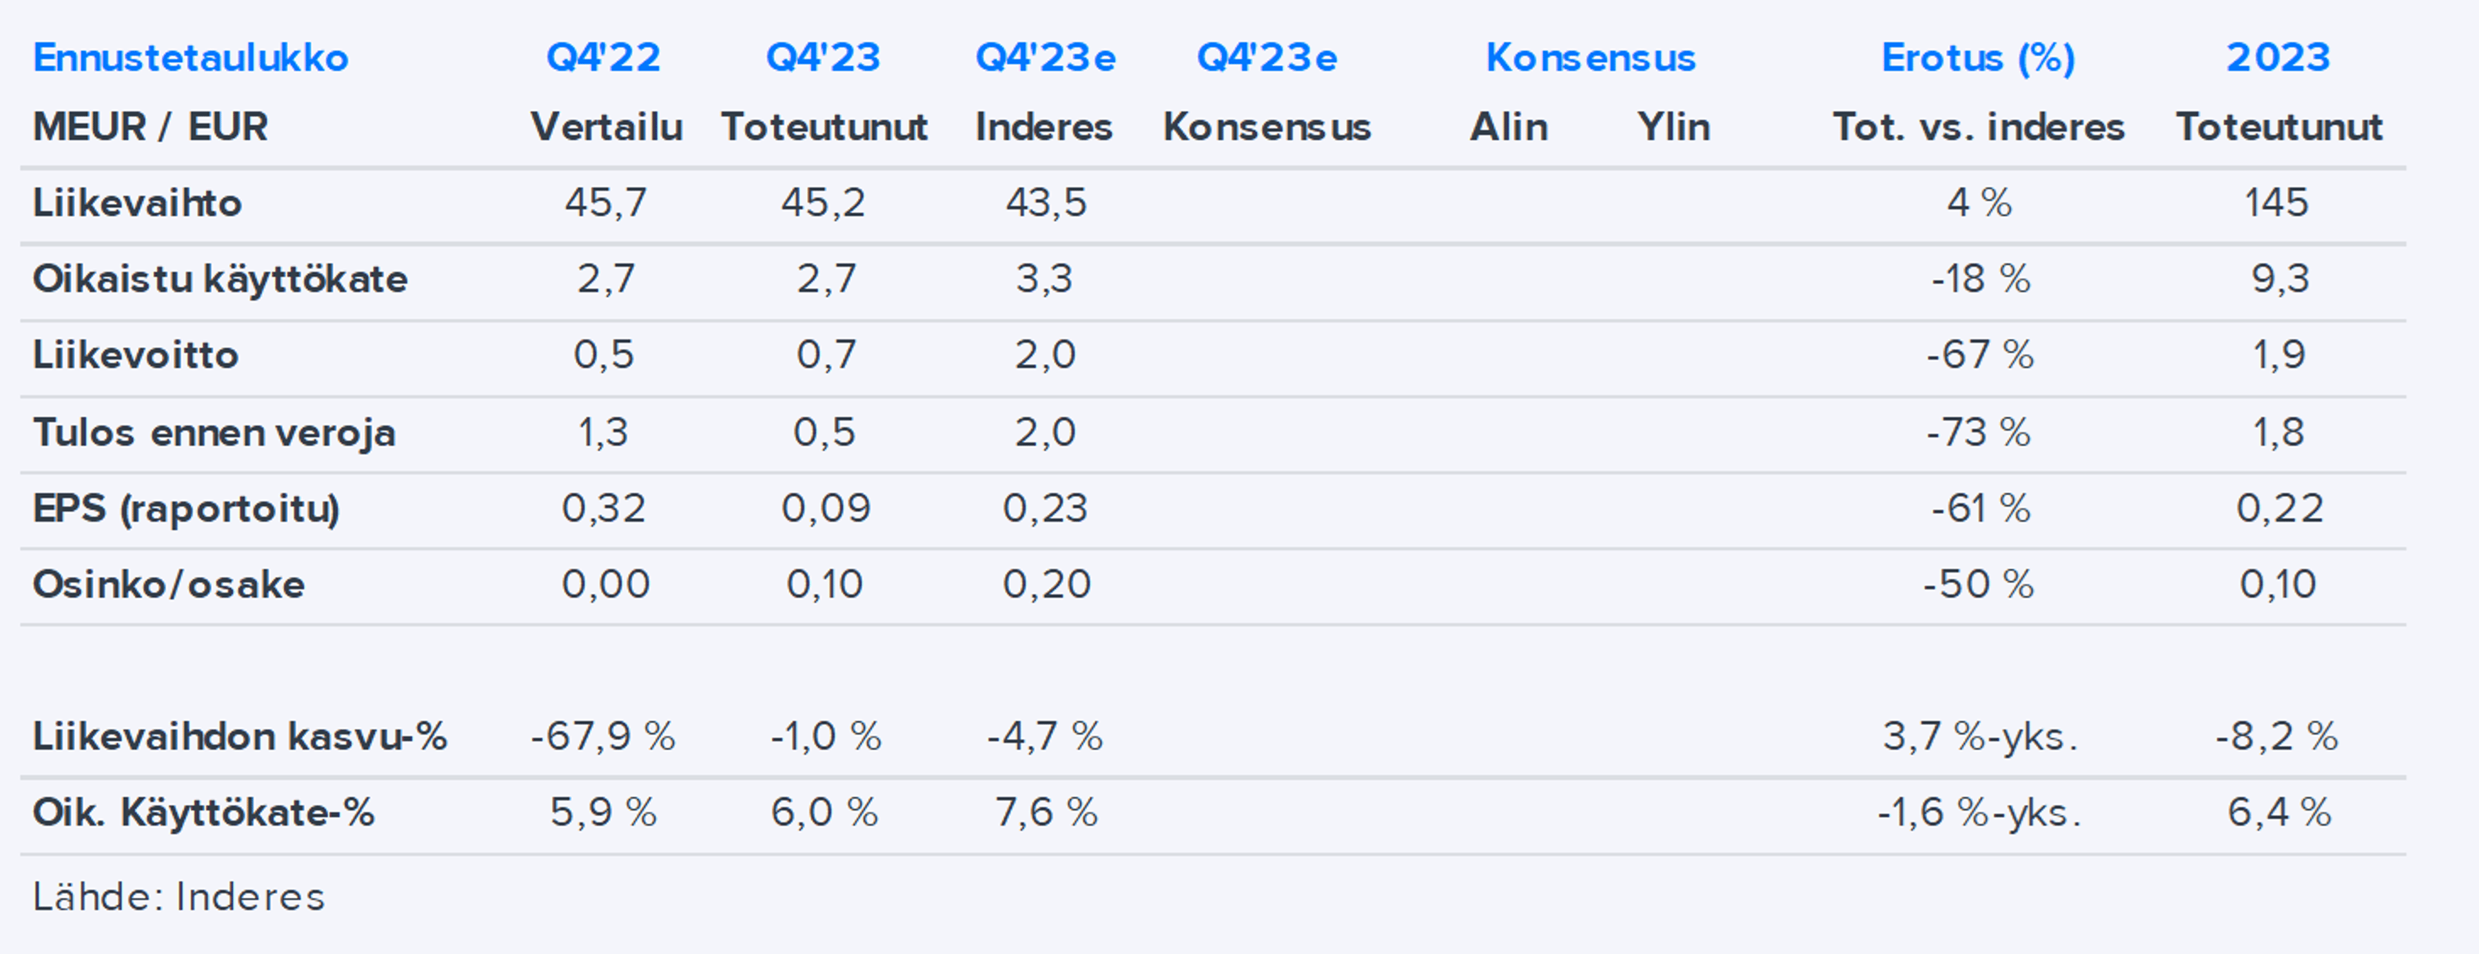This screenshot has width=2479, height=954.
Task: Click the Konsensus header above Alin and Ylin
Action: [1590, 57]
